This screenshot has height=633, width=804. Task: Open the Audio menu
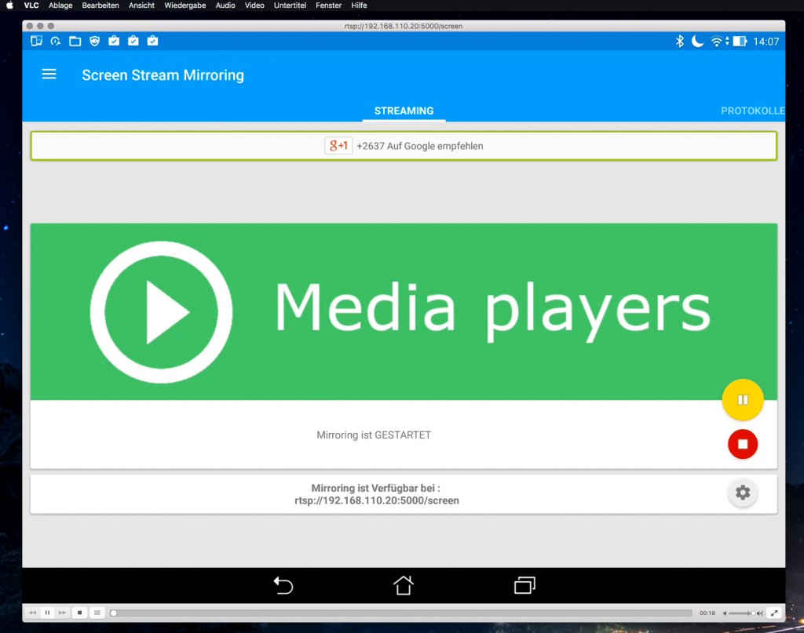point(225,5)
